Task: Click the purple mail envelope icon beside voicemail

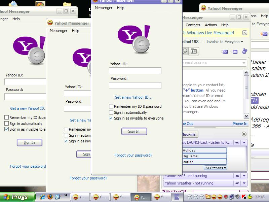Action: click(225, 52)
